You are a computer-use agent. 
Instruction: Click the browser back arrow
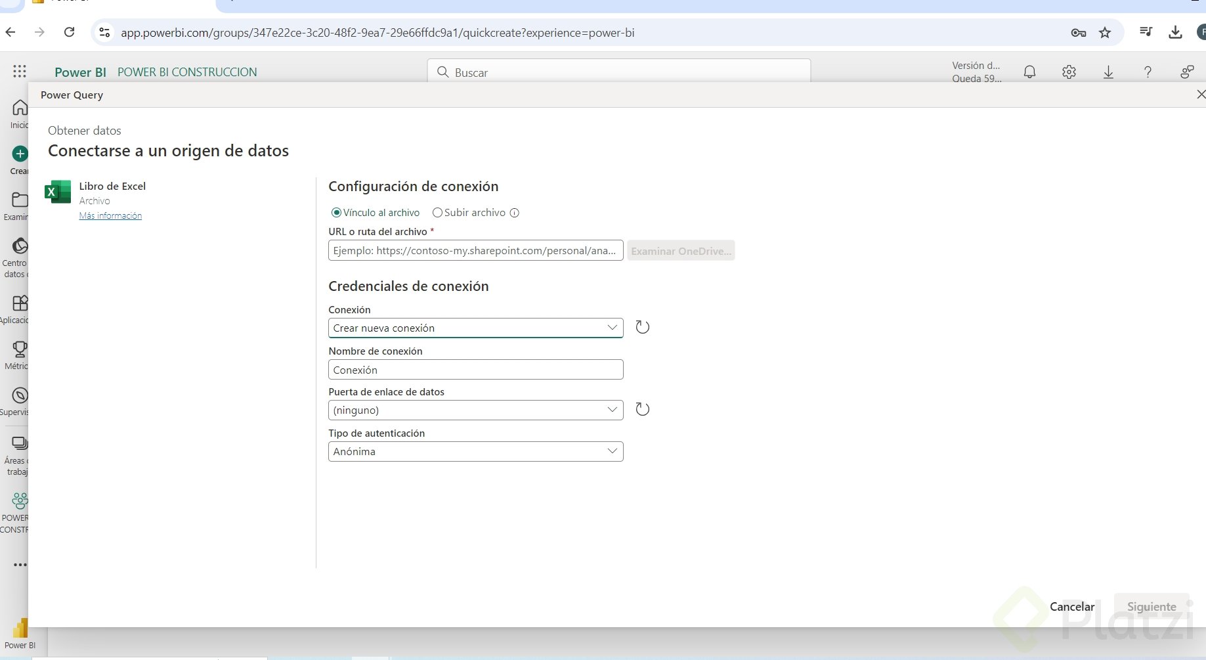11,32
